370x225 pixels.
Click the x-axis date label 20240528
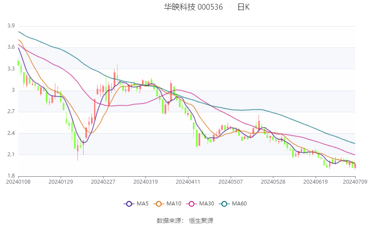pos(273,182)
